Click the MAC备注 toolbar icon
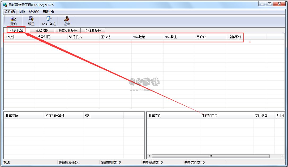Image resolution: width=288 pixels, height=167 pixels. click(x=49, y=21)
